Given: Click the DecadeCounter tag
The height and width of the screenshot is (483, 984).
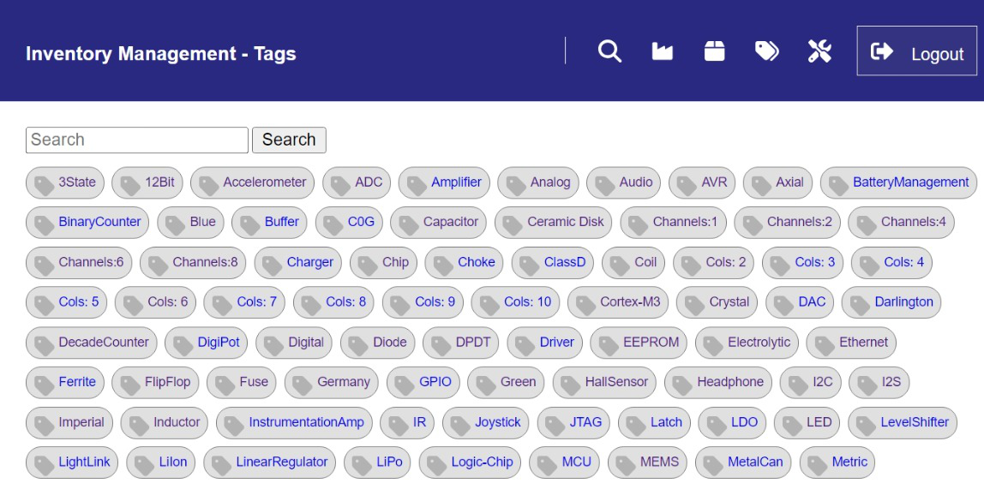Looking at the screenshot, I should click(92, 343).
